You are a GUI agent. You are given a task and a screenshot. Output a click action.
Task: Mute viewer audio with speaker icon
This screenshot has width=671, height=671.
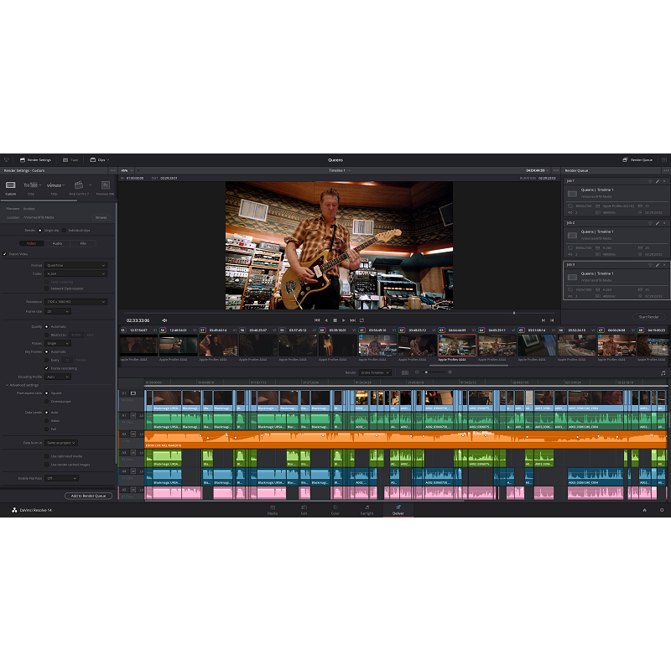[x=164, y=320]
